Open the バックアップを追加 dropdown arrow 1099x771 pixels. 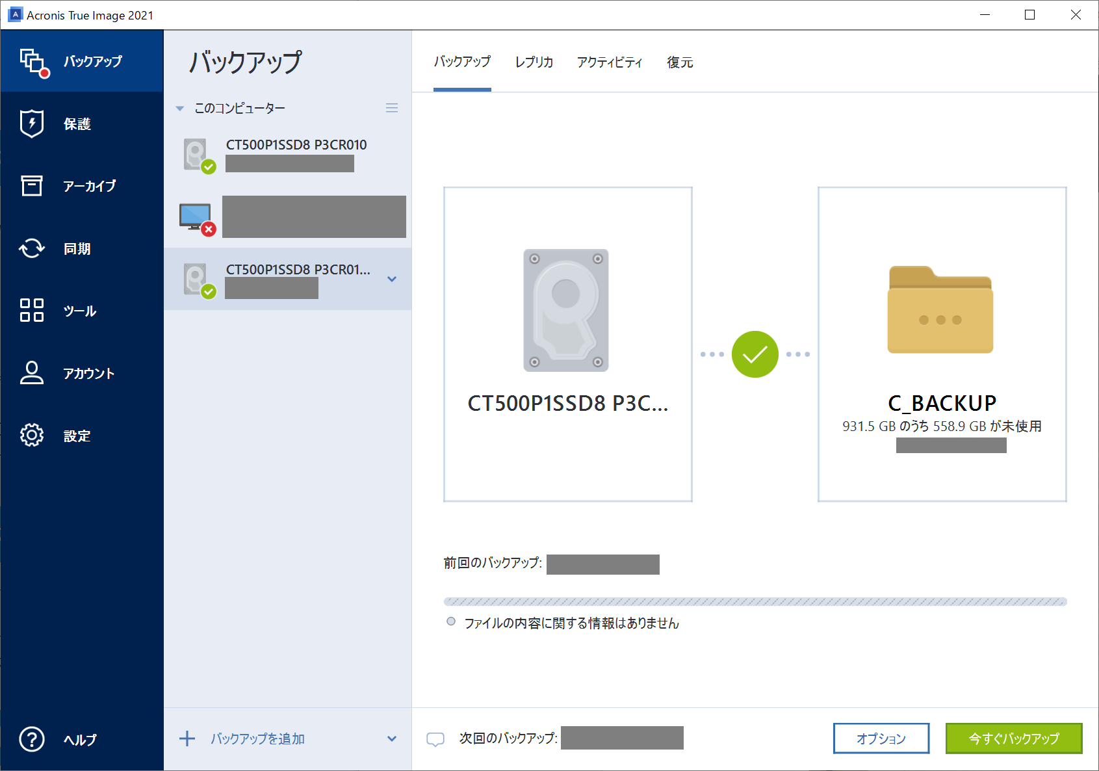(x=392, y=738)
